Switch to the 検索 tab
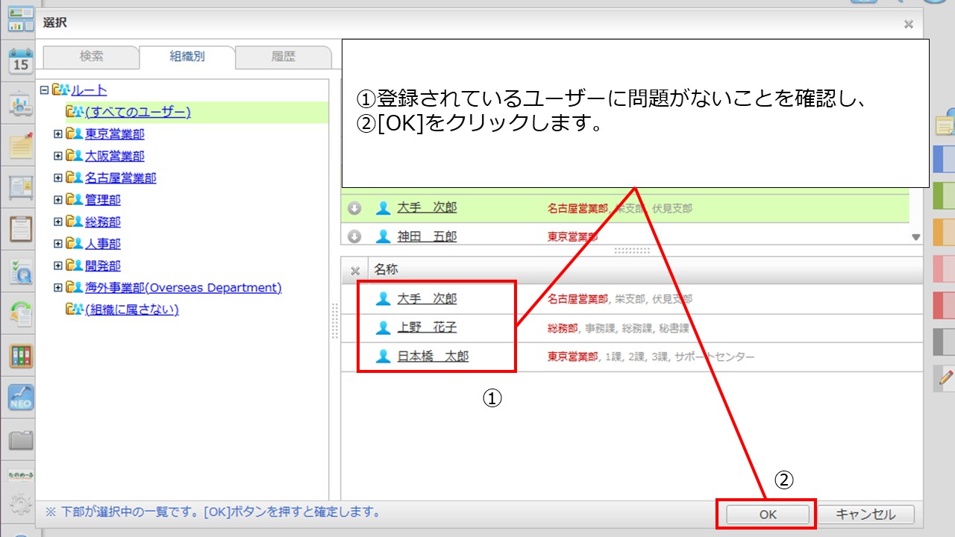The height and width of the screenshot is (537, 955). point(91,57)
